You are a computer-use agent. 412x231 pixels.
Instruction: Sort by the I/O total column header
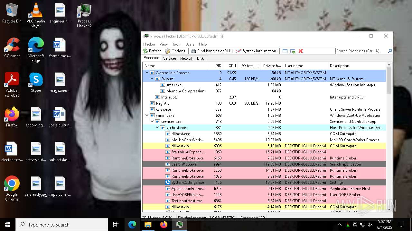coord(249,66)
